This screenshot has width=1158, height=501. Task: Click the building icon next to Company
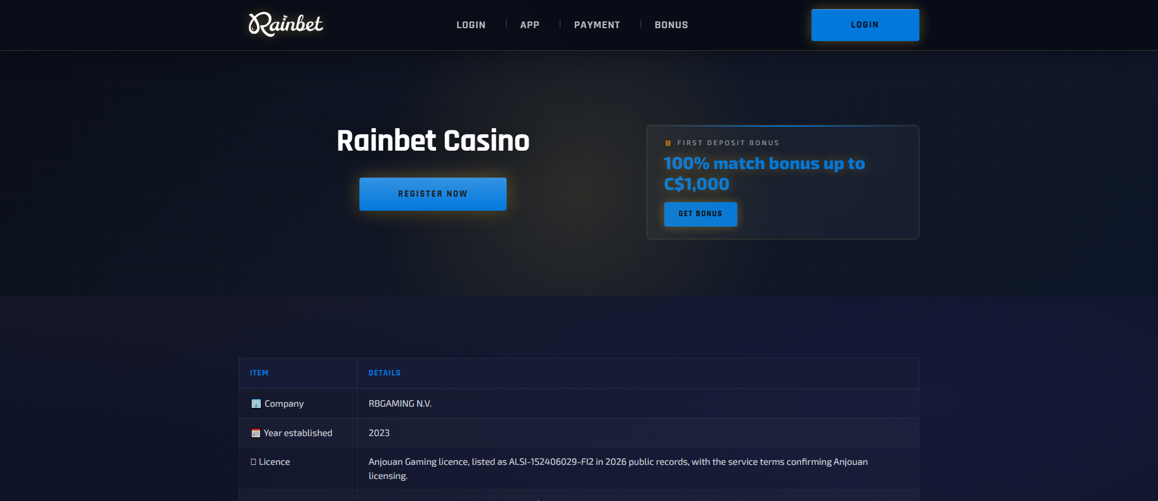256,404
